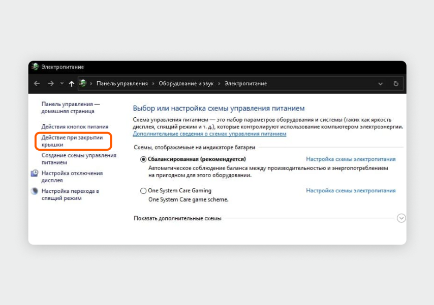Click 'One System Care game scheme.' description
This screenshot has width=434, height=305.
pyautogui.click(x=188, y=199)
